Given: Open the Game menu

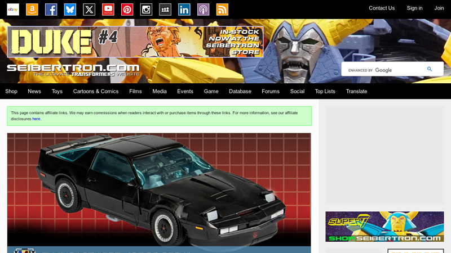Looking at the screenshot, I should coord(211,91).
